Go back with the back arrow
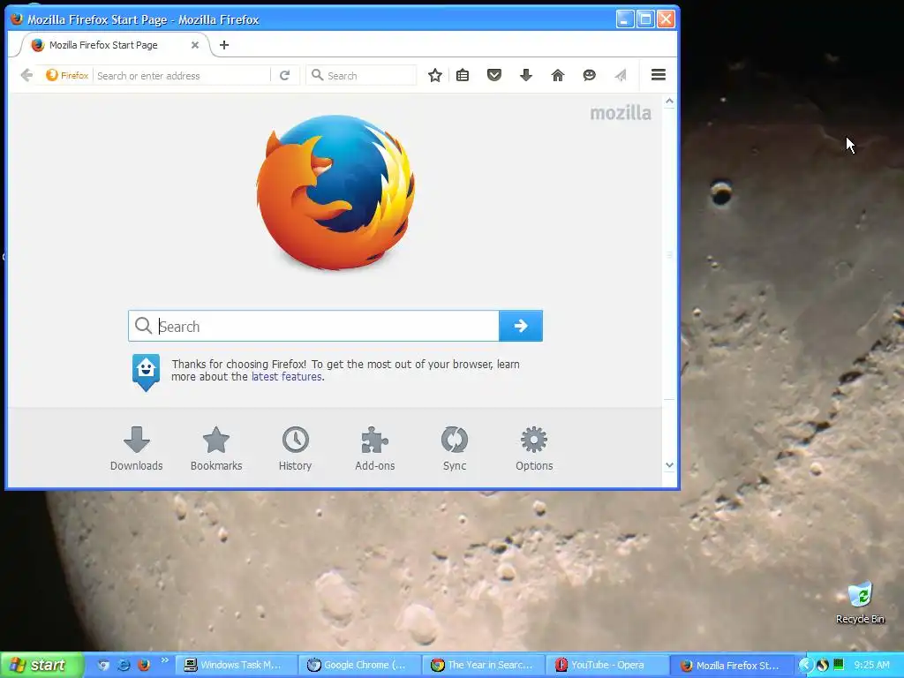 pos(26,76)
